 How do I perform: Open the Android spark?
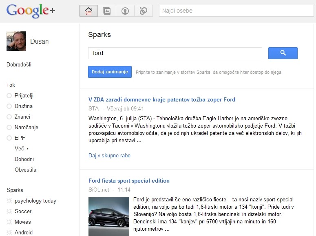(24, 232)
